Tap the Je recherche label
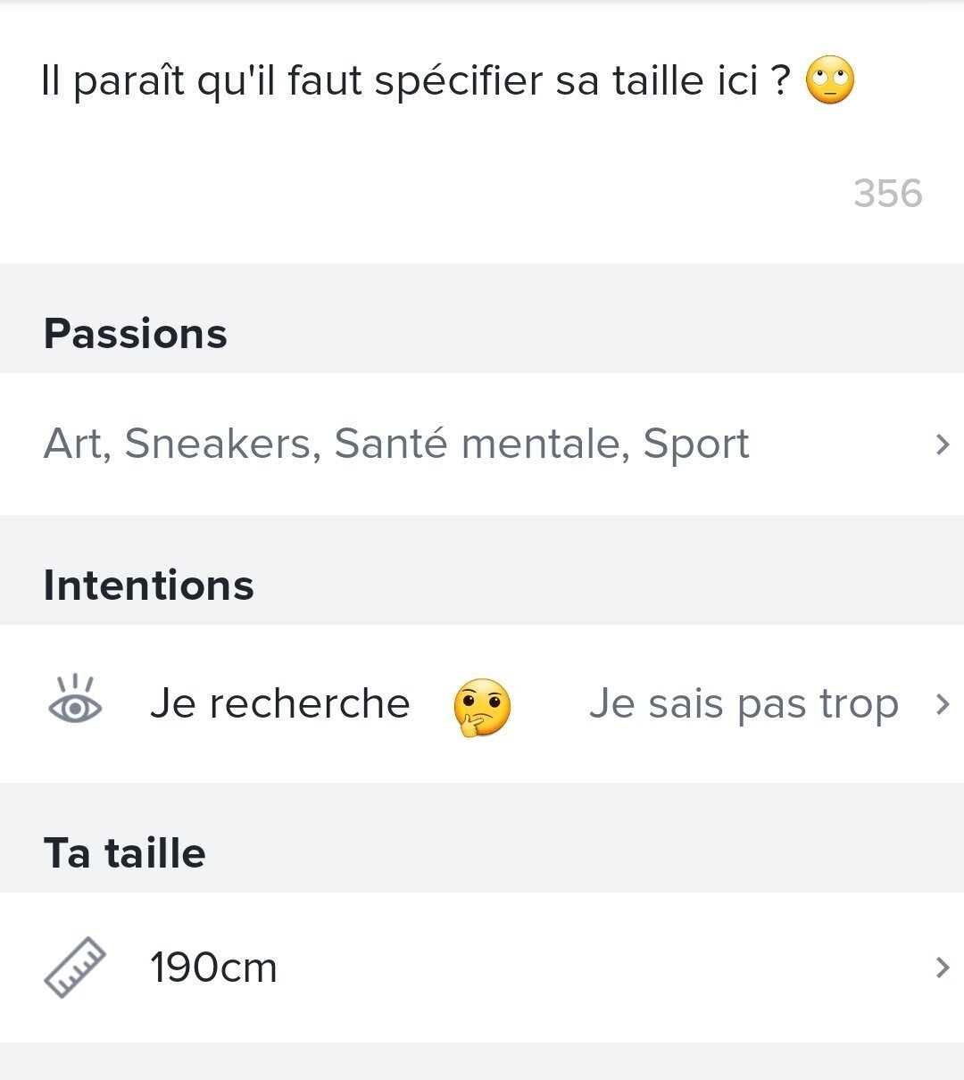The width and height of the screenshot is (964, 1080). 279,704
